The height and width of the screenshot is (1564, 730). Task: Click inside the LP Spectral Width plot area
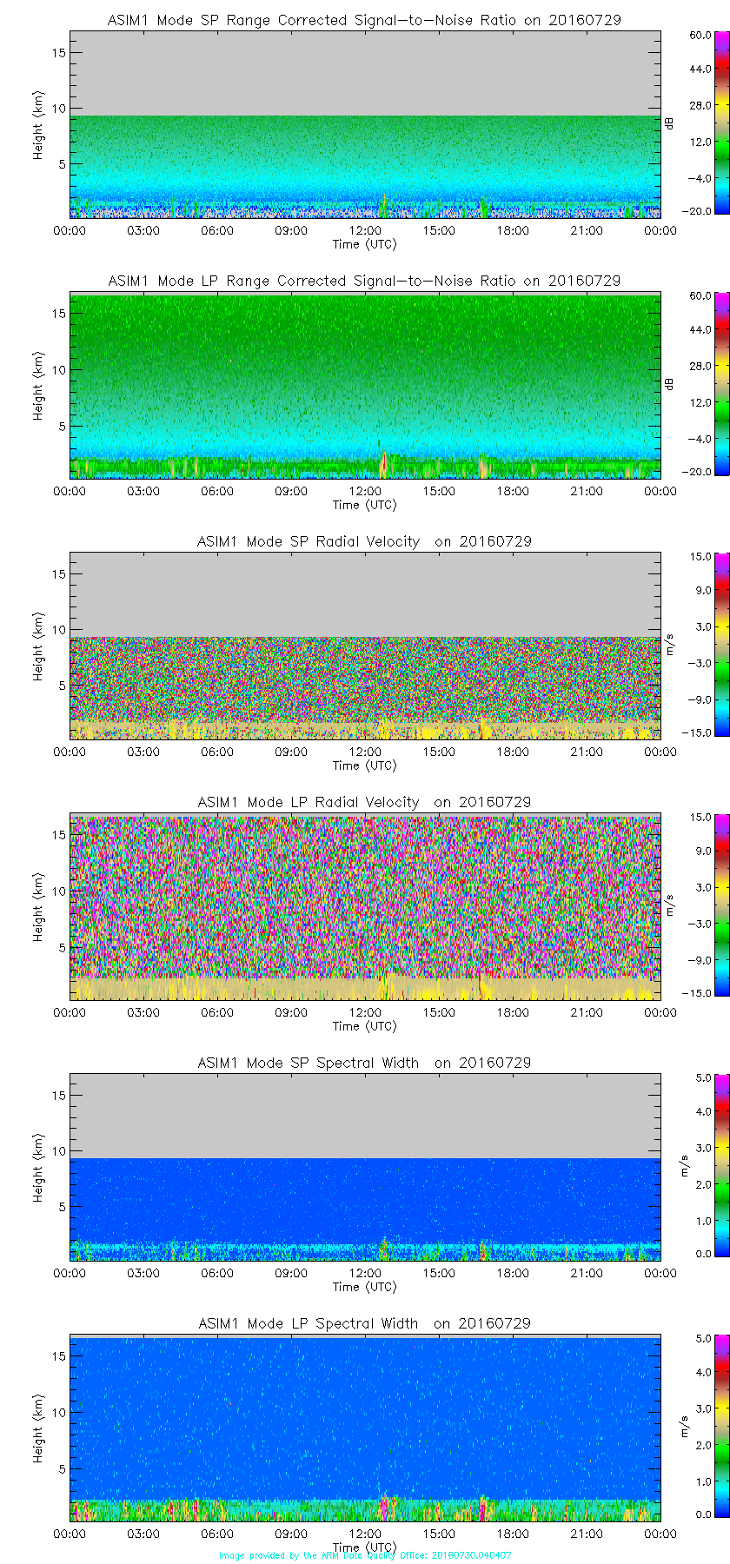point(365,1425)
